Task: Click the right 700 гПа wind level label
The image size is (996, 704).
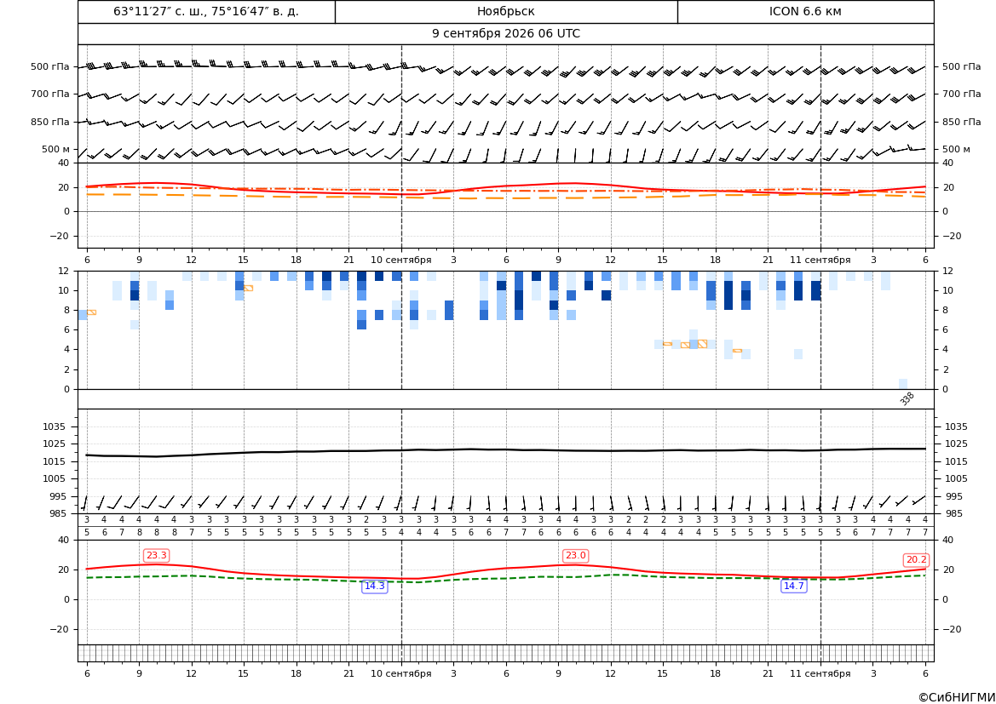Action: 962,94
